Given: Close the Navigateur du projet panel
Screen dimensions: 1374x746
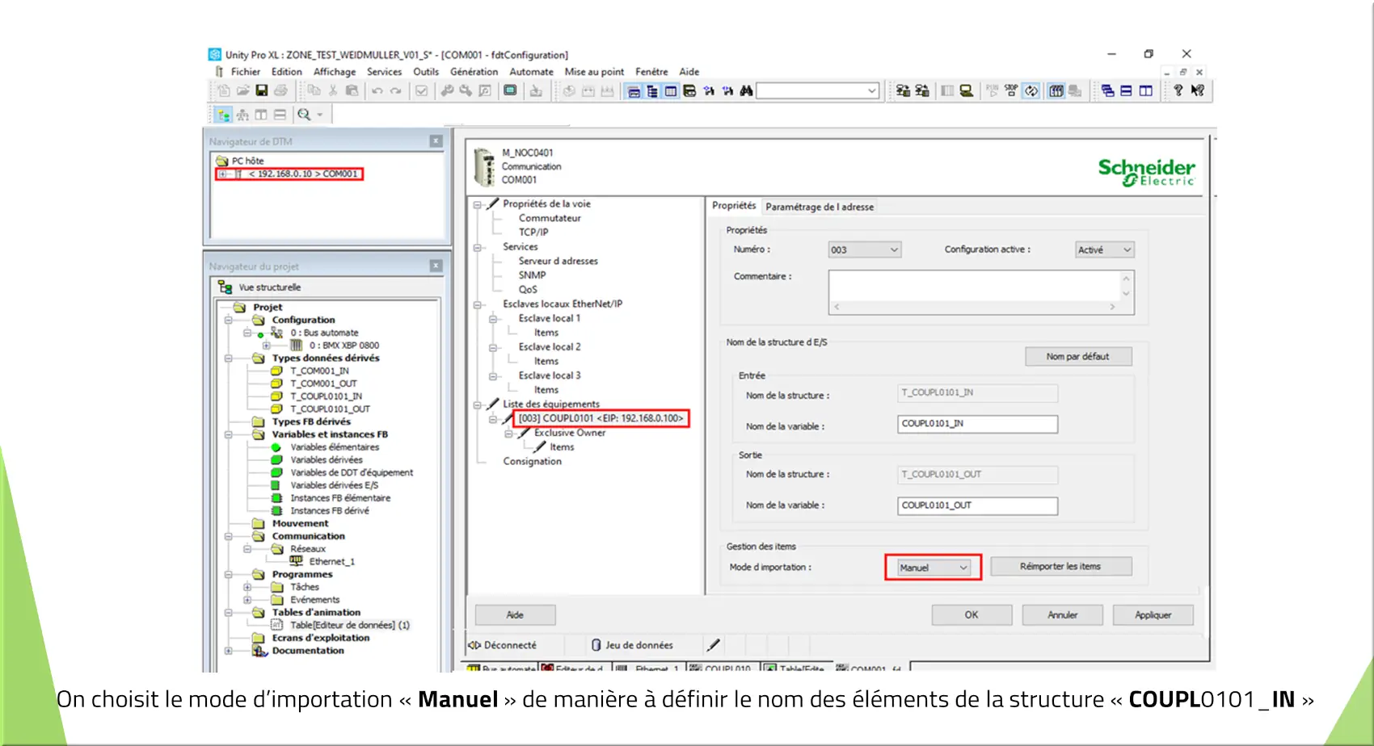Looking at the screenshot, I should click(x=436, y=266).
